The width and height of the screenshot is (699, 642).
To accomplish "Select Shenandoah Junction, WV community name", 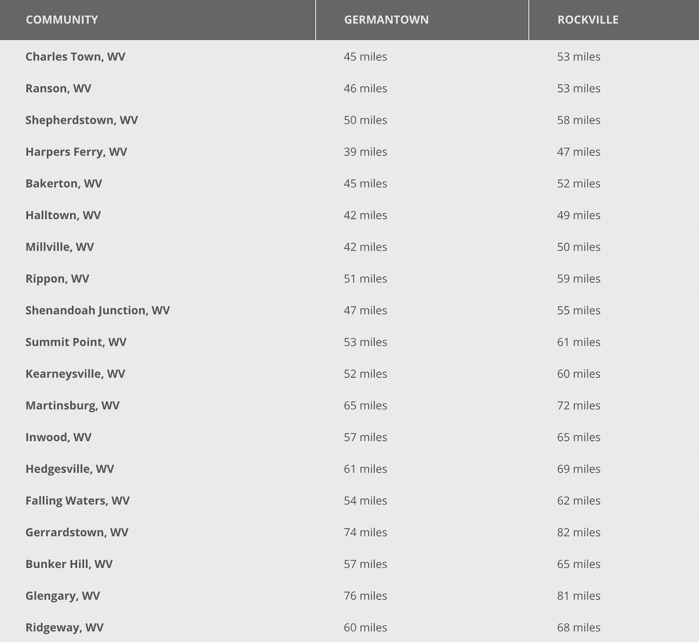I will pyautogui.click(x=97, y=310).
